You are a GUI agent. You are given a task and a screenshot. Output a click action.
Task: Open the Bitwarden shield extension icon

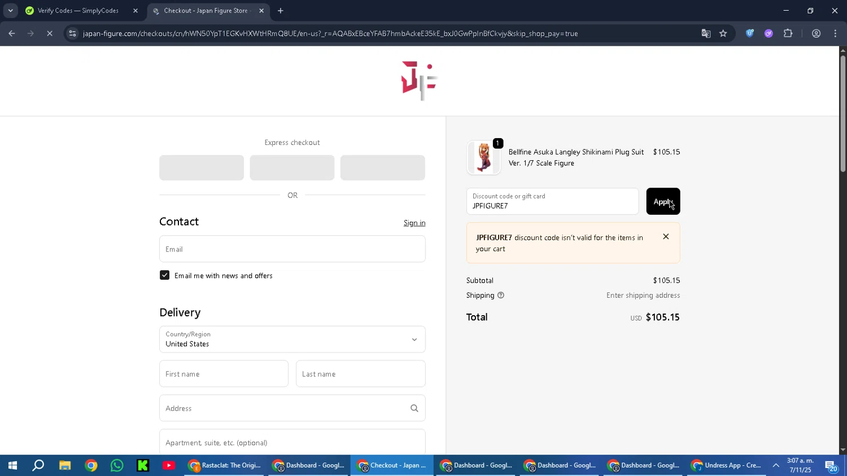pos(750,33)
